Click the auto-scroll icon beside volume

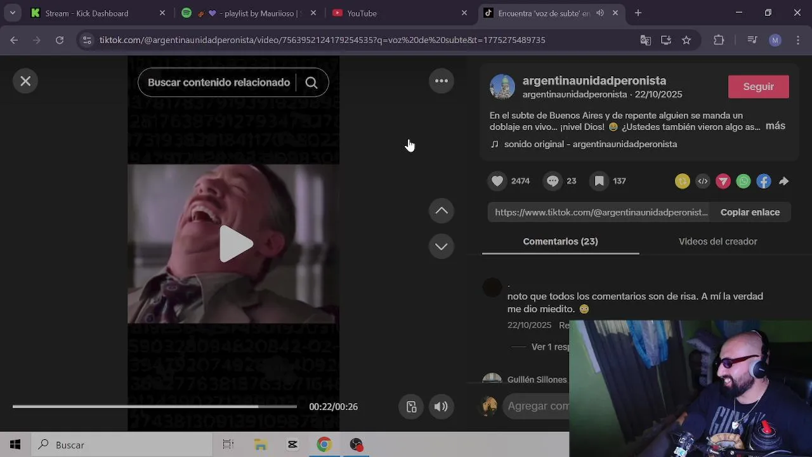[x=412, y=407]
